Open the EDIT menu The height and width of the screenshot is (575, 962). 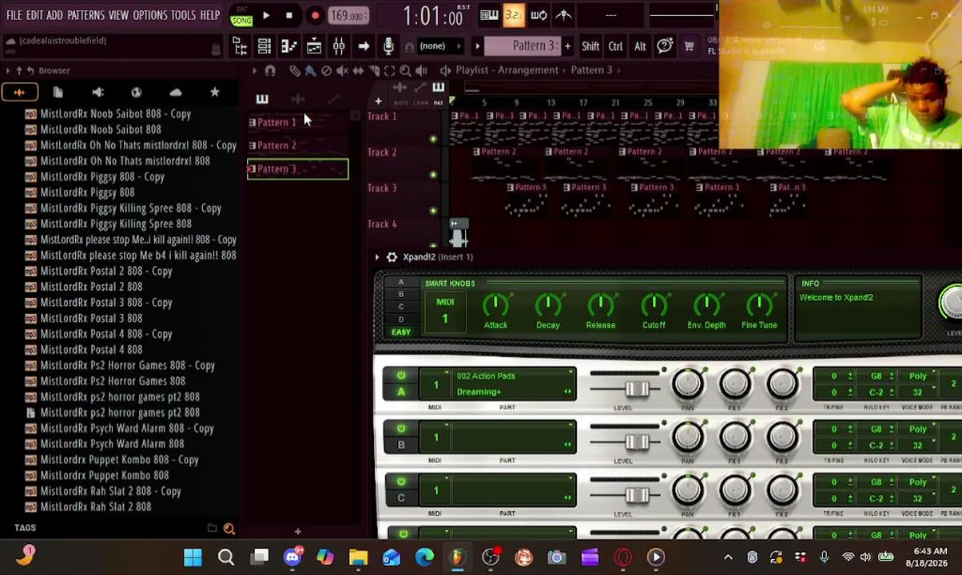pyautogui.click(x=34, y=15)
